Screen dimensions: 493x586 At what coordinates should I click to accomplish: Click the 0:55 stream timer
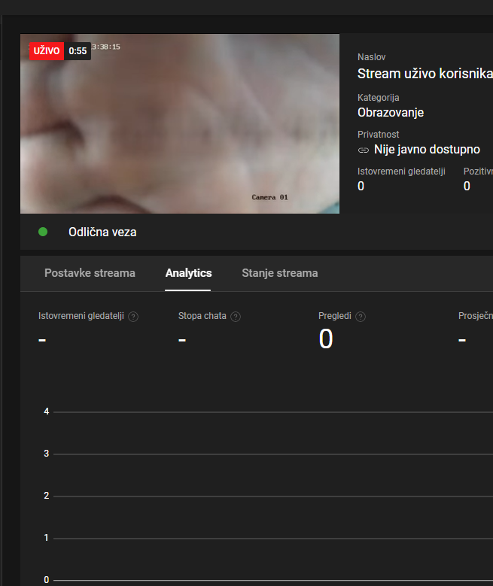[x=78, y=51]
